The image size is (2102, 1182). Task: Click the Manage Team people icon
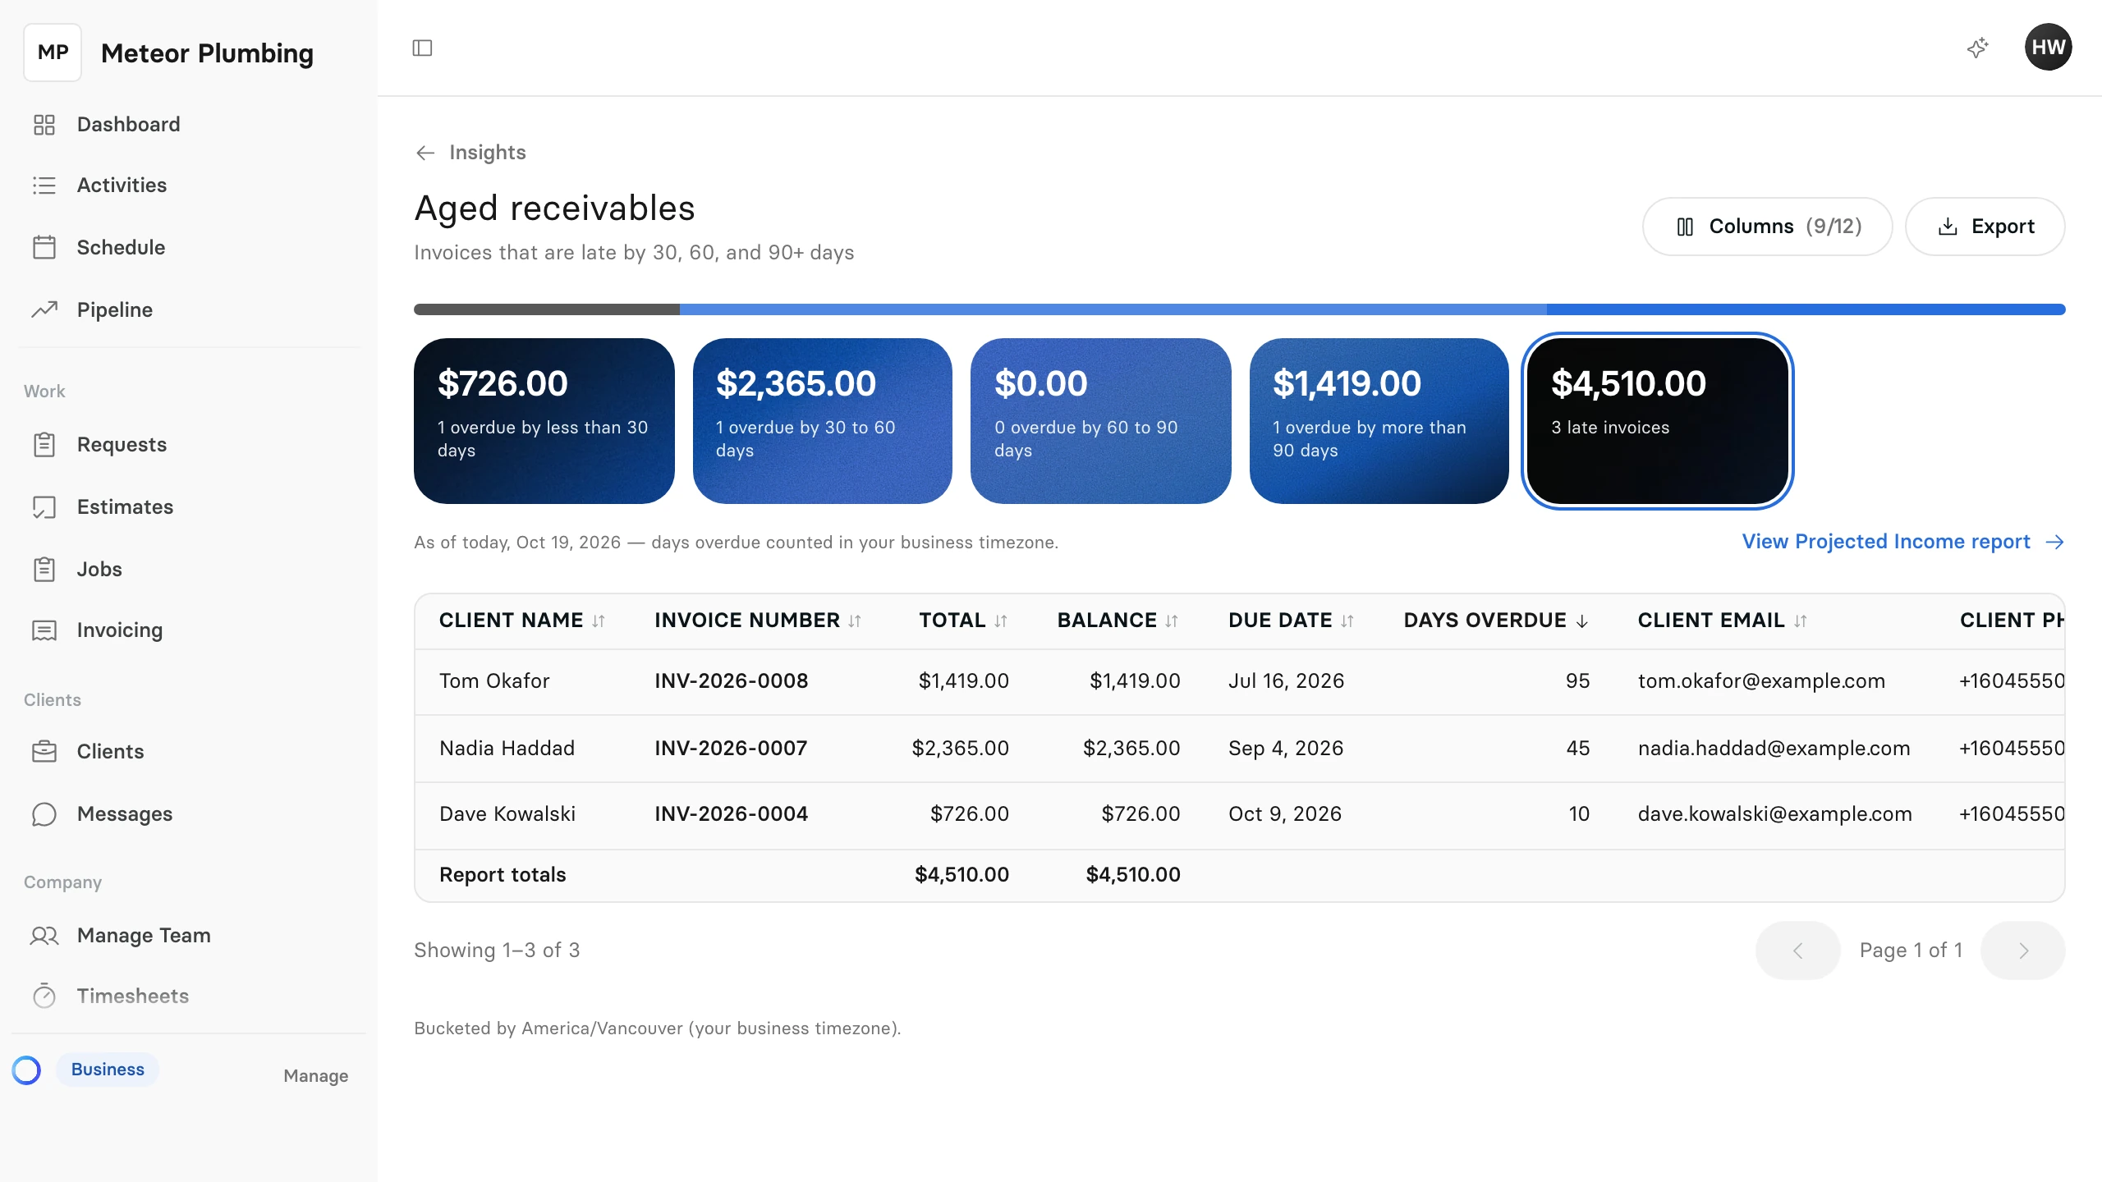44,936
